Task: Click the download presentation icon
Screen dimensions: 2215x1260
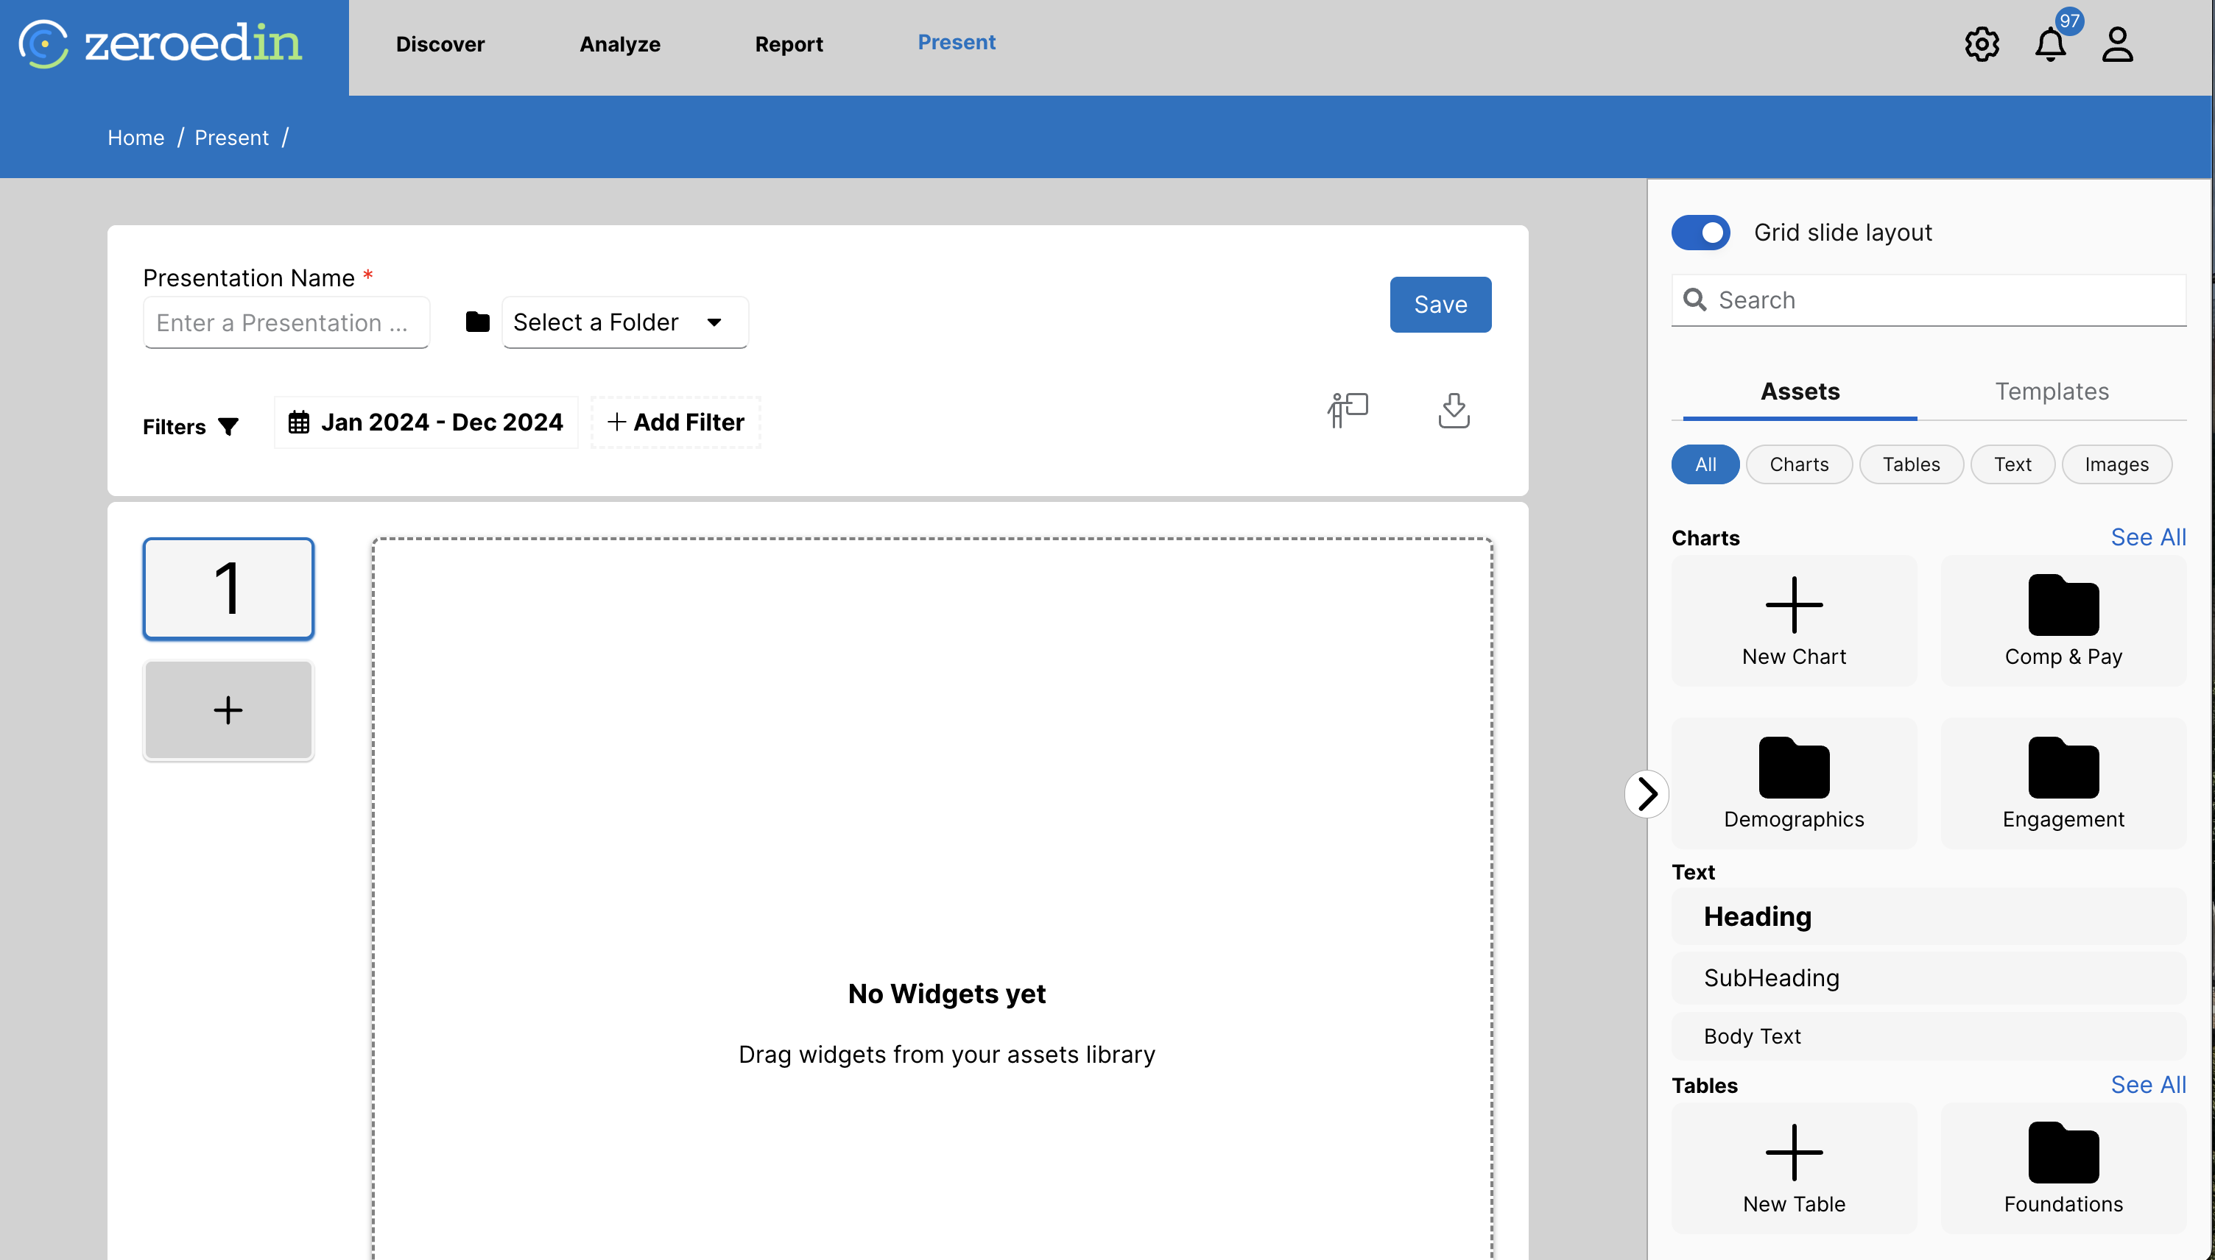Action: coord(1454,409)
